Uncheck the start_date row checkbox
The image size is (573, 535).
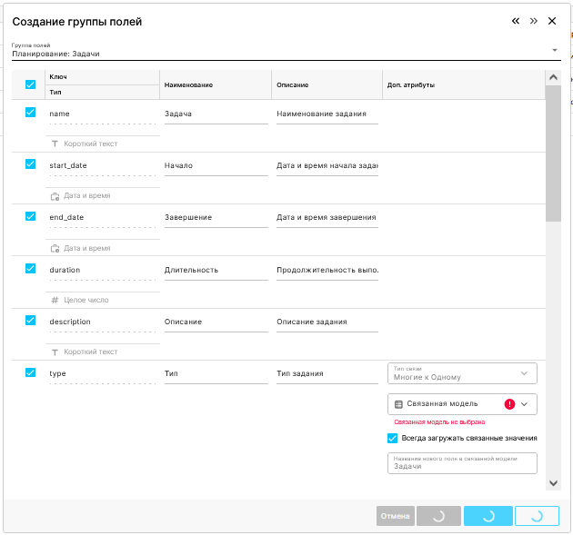point(30,164)
